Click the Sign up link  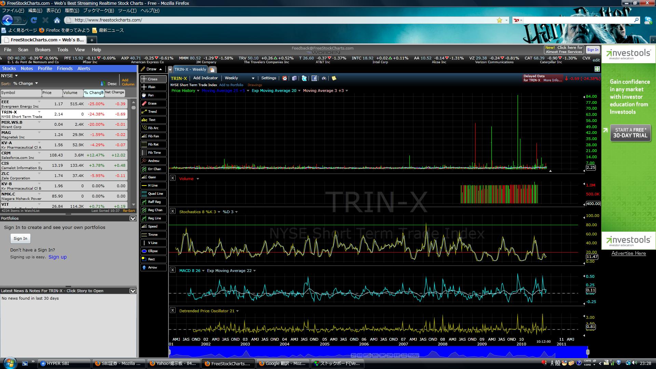(57, 257)
